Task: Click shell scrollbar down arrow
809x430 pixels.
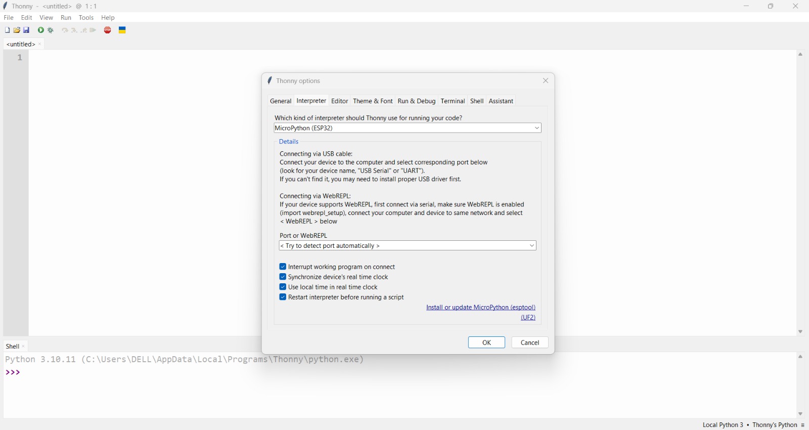Action: point(801,414)
